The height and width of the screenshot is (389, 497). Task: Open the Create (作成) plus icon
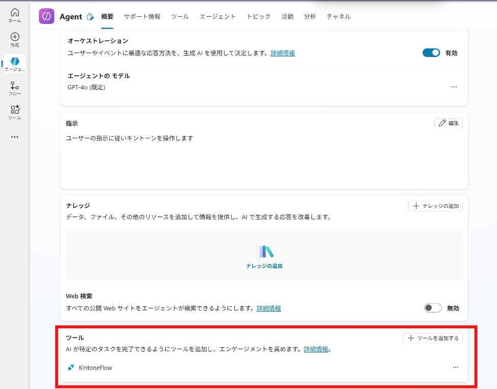(x=15, y=37)
